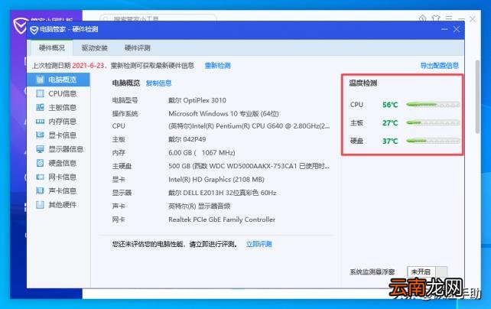Image resolution: width=491 pixels, height=309 pixels.
Task: Click the 显卡信息 sidebar icon
Action: [x=40, y=135]
